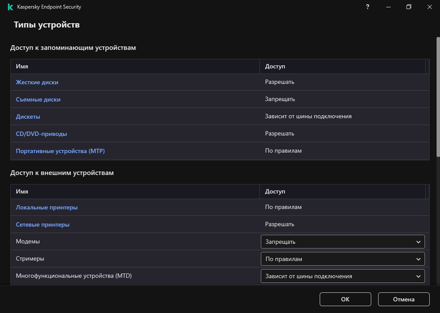Click the Сетевые принтеры link
This screenshot has height=313, width=440.
coord(43,224)
